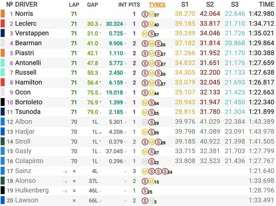This screenshot has height=206, width=276.
Task: Select the S1 sector column header
Action: (184, 5)
